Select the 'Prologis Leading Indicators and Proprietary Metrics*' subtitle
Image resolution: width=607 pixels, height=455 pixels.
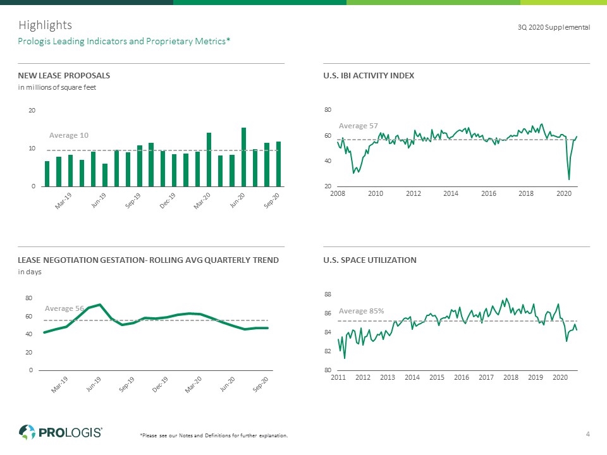click(x=124, y=41)
